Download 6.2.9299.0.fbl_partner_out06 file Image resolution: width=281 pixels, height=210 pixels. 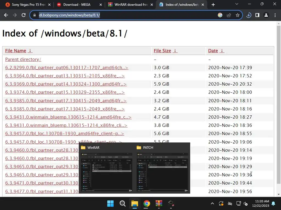pos(67,68)
